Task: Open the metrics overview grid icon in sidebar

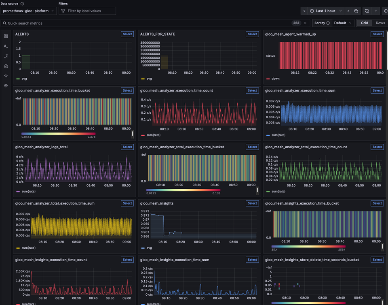Action: 6,36
